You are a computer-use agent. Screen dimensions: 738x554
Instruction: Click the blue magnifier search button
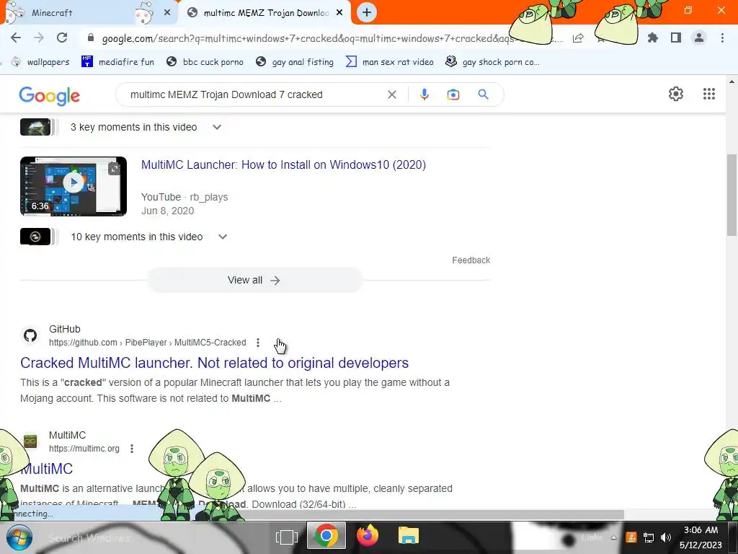pyautogui.click(x=484, y=94)
